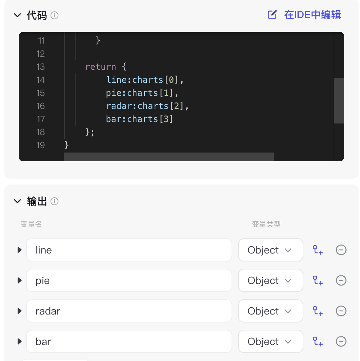Image resolution: width=360 pixels, height=361 pixels.
Task: Open type dropdown for line variable
Action: [x=270, y=250]
